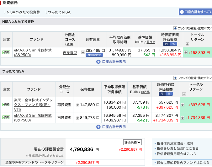Click the 売却 sell icon for 楽天・VTI fund
Viewport: 212px width, 167px height.
(x=6, y=105)
